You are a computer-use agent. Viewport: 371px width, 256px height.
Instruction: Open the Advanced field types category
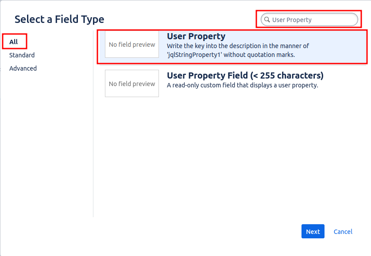point(23,68)
